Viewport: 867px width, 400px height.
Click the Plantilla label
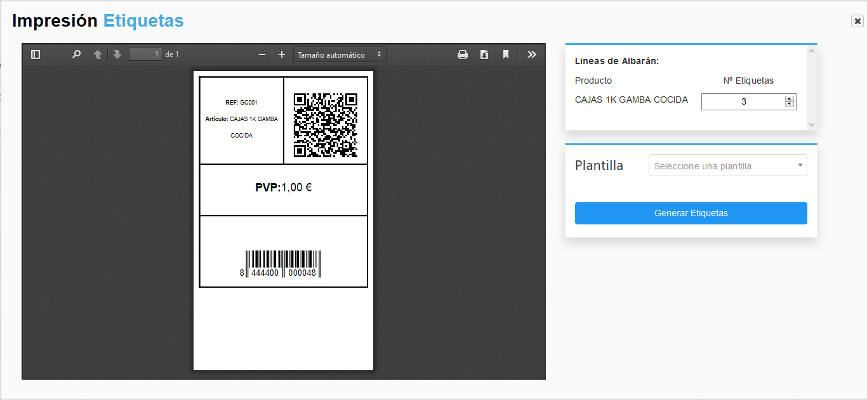pyautogui.click(x=599, y=165)
